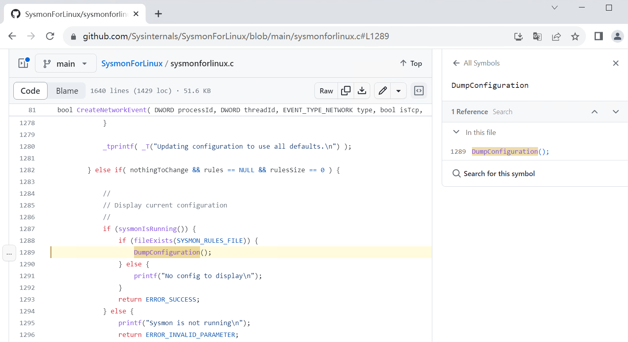Screen dimensions: 628x342
Task: Click Search link beside 1 Reference
Action: (502, 112)
